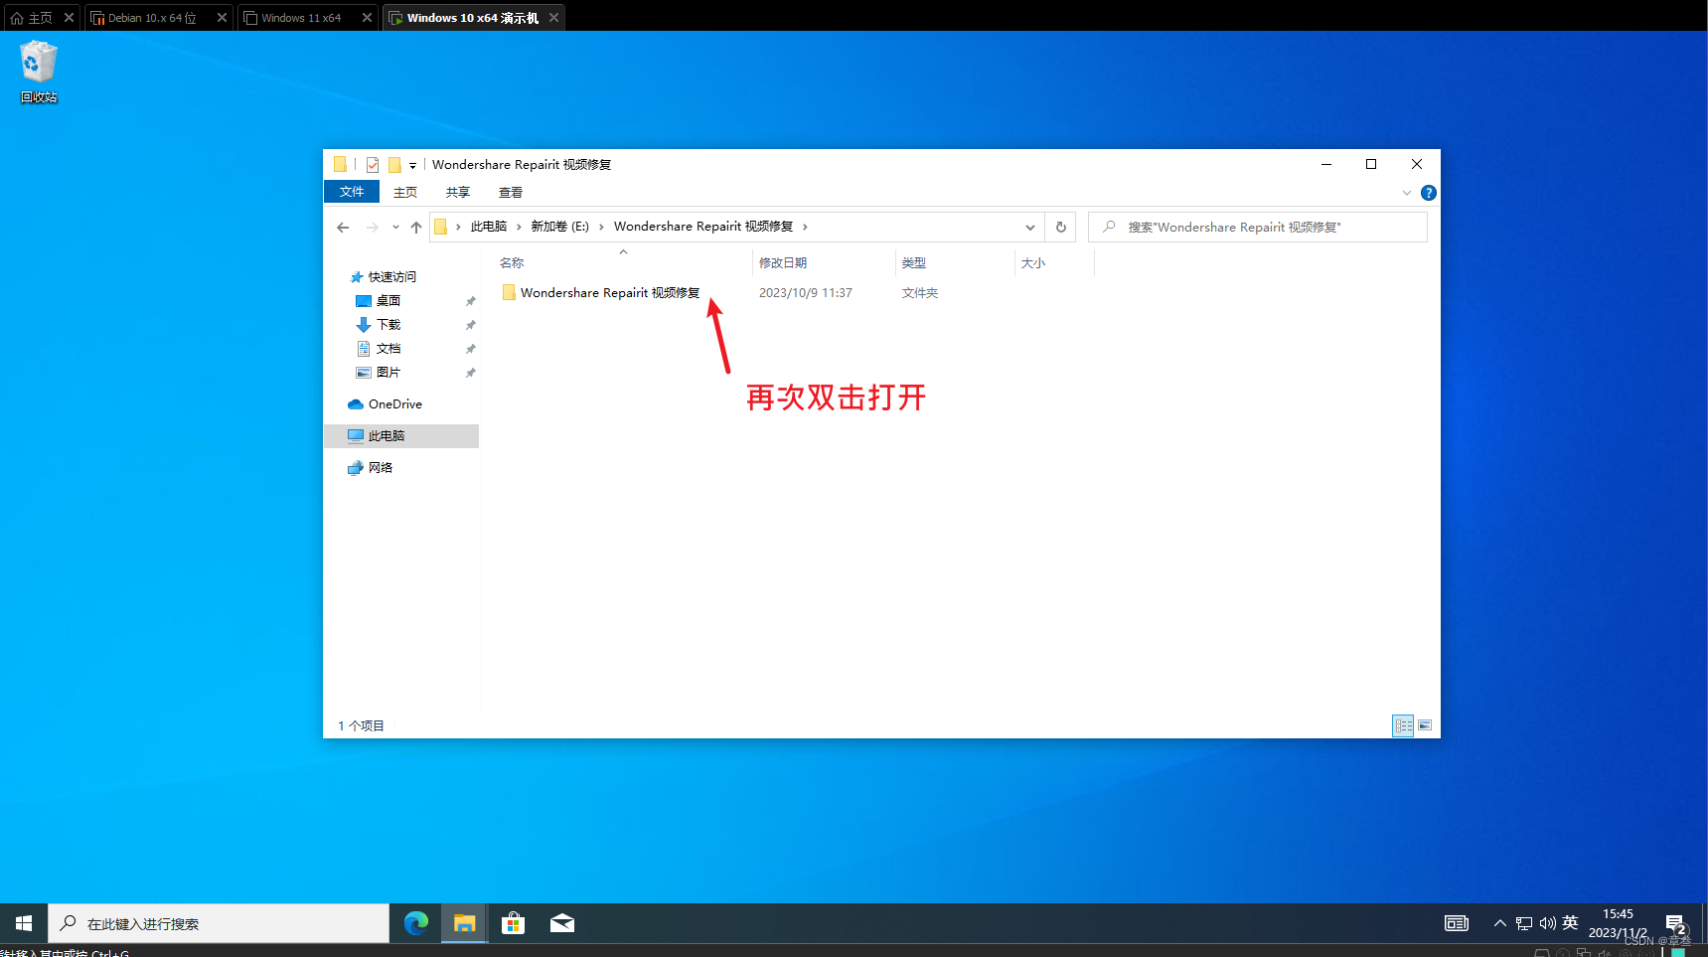Image resolution: width=1708 pixels, height=957 pixels.
Task: Expand the ribbon with the chevron
Action: point(1406,193)
